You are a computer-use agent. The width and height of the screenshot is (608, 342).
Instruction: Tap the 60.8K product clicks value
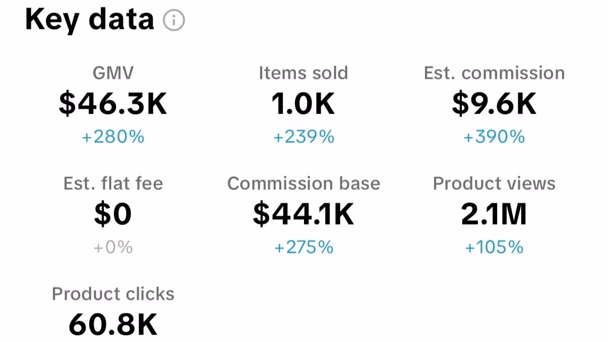click(x=113, y=325)
